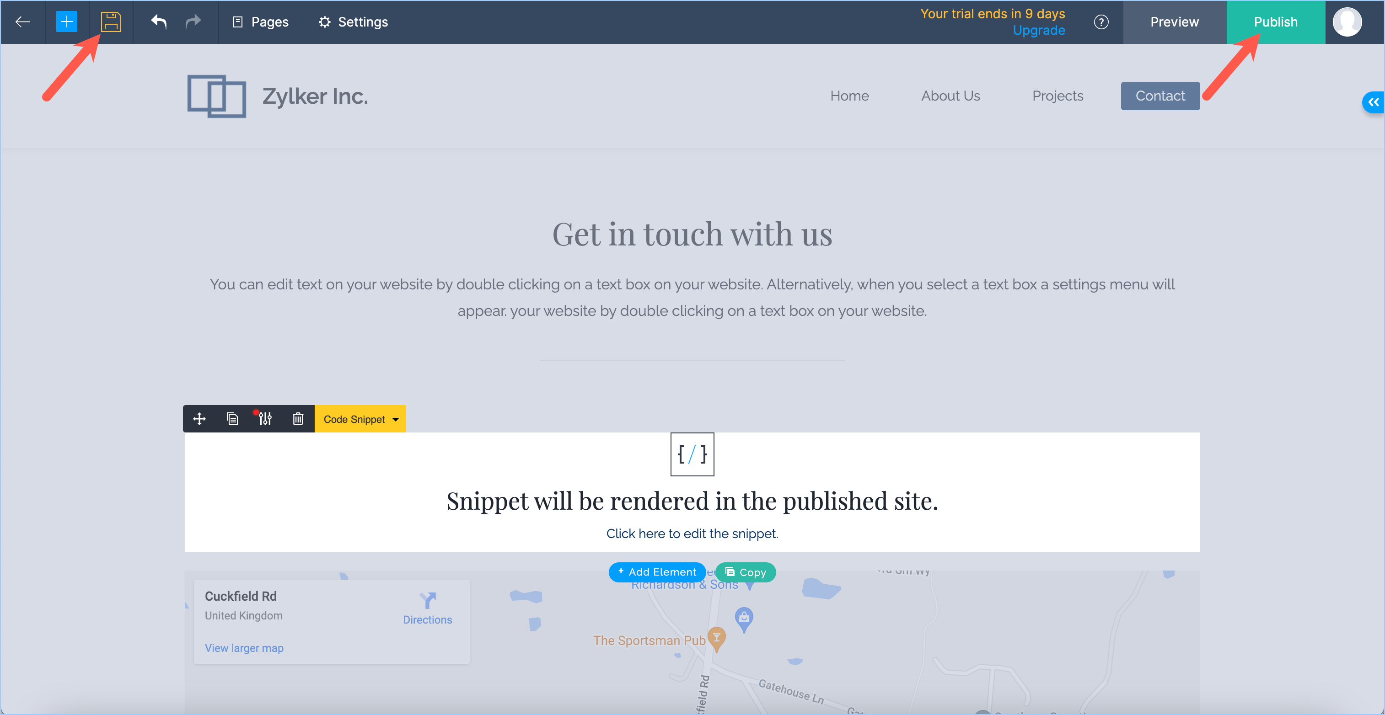Click the Add Element button
1385x715 pixels.
point(657,572)
